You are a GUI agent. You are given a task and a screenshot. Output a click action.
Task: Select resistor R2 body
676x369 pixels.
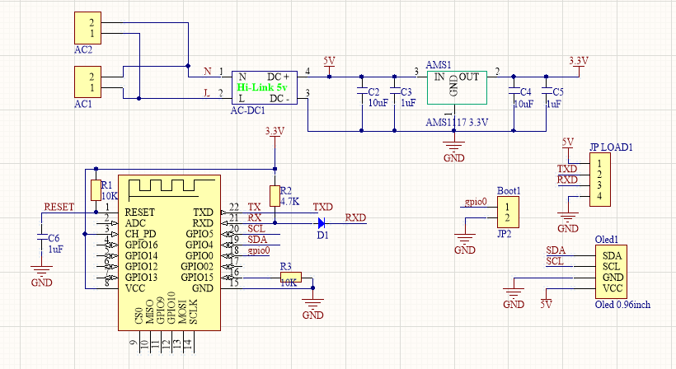[275, 196]
